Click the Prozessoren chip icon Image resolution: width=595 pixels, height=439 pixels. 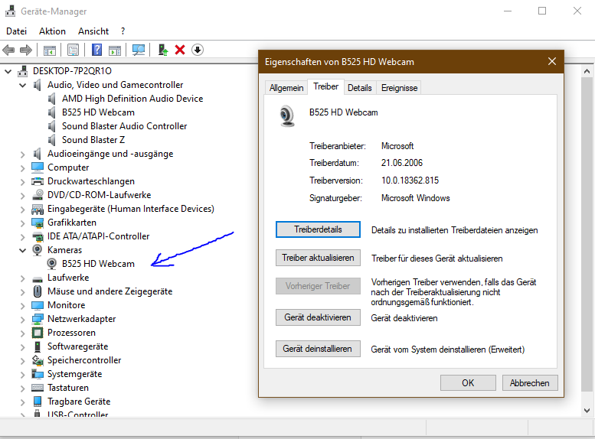38,333
